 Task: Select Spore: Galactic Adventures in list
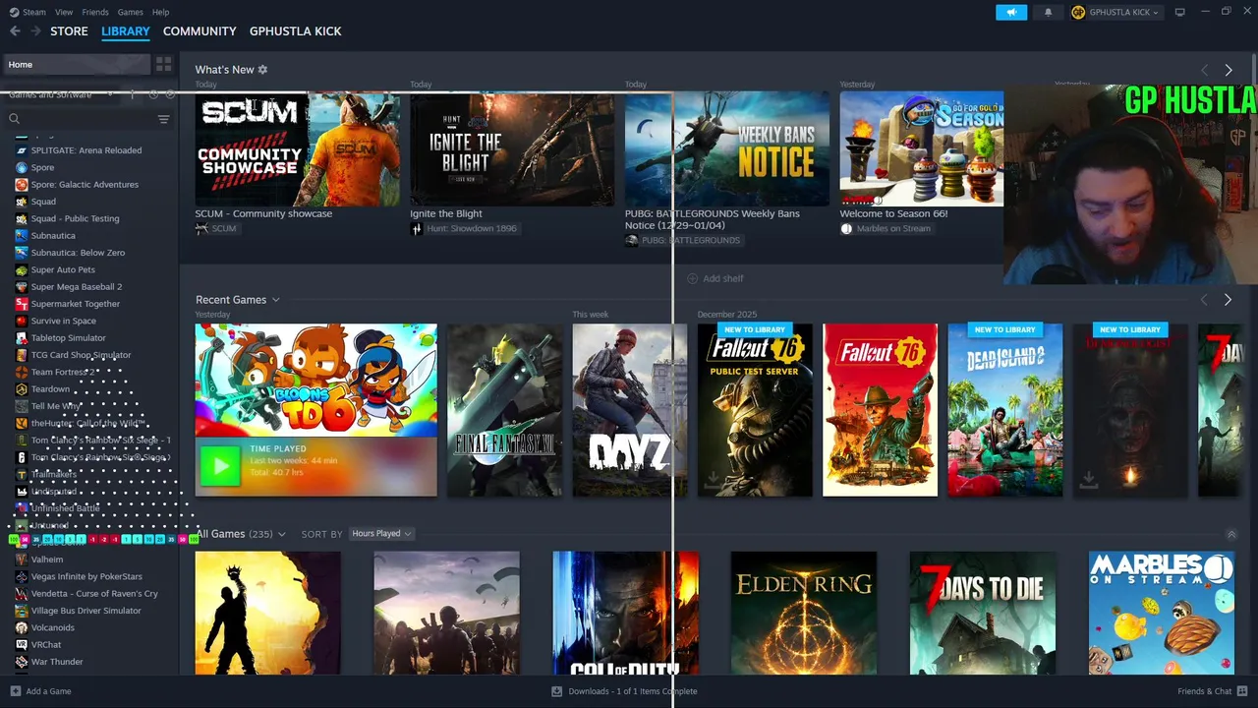point(85,185)
